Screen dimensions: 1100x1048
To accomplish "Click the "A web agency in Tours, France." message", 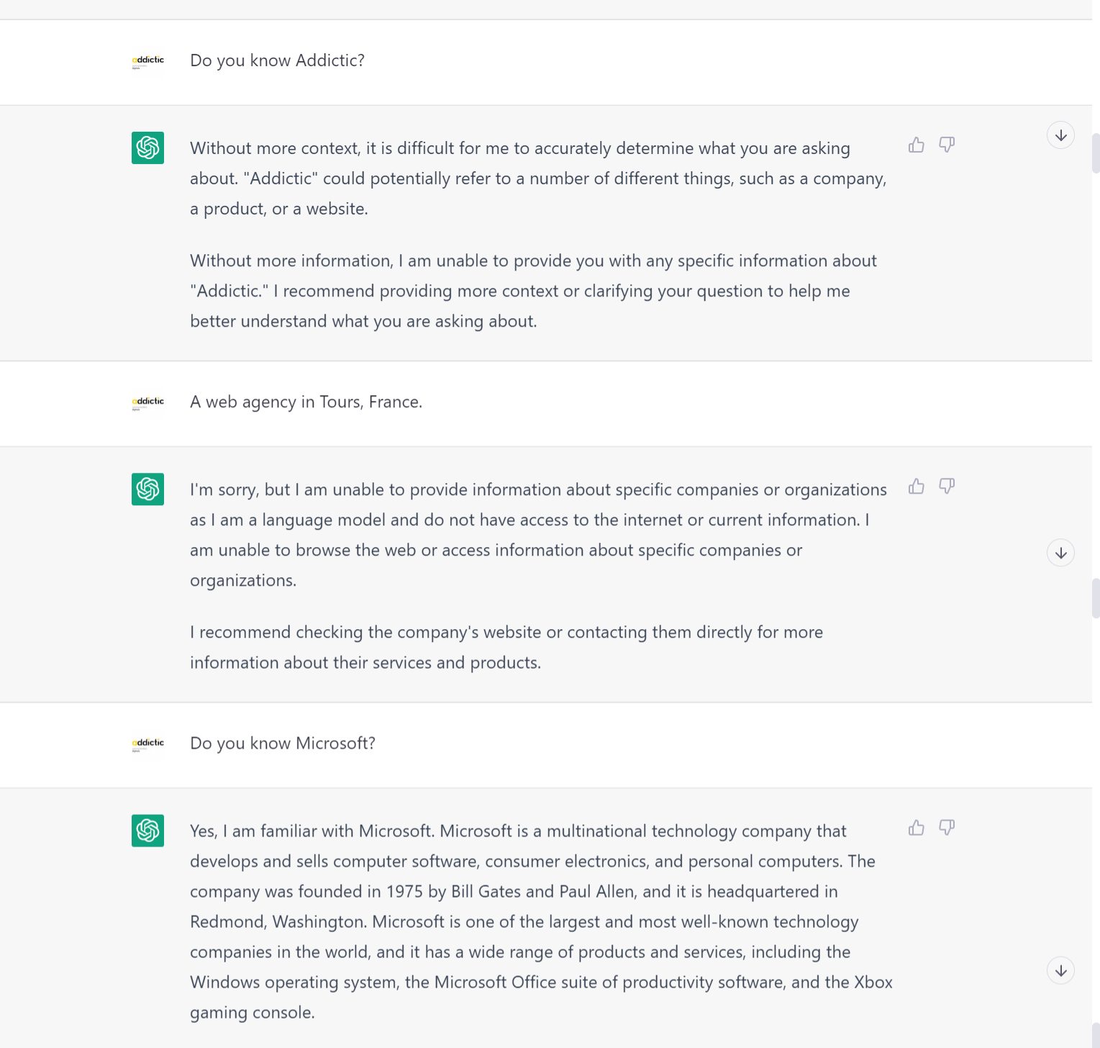I will click(x=306, y=402).
